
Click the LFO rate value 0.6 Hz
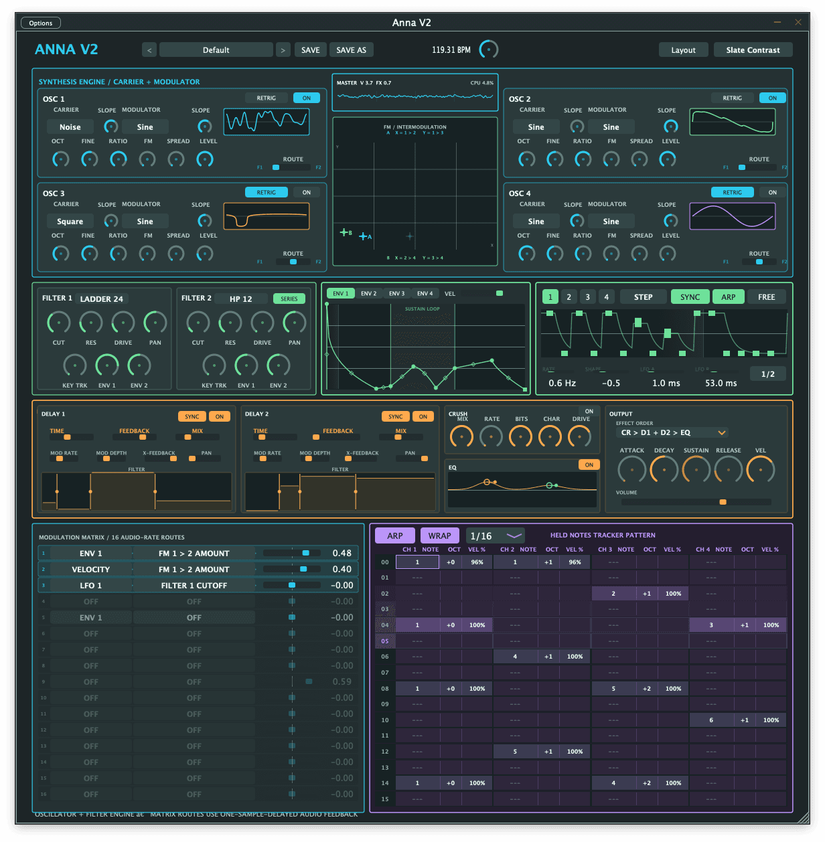[562, 384]
